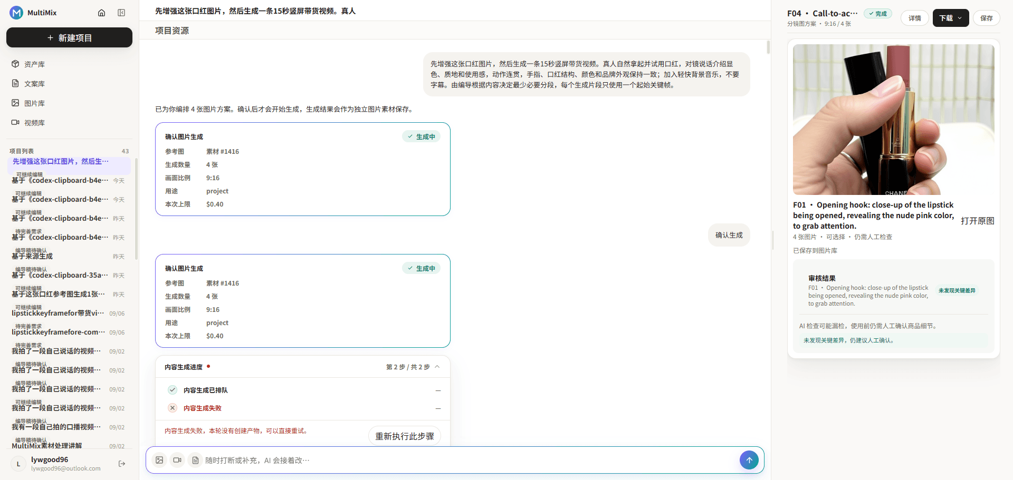The image size is (1013, 480).
Task: Attach an image via input bar icon
Action: tap(159, 460)
